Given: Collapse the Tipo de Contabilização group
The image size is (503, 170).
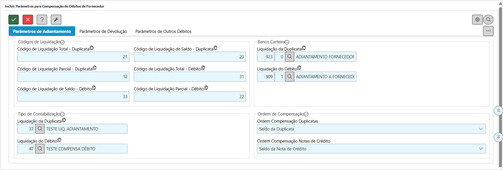Looking at the screenshot, I should coord(62,114).
